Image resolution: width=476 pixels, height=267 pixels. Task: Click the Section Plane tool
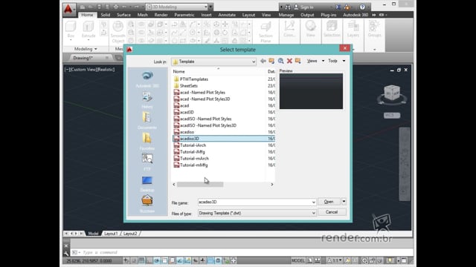click(x=266, y=32)
